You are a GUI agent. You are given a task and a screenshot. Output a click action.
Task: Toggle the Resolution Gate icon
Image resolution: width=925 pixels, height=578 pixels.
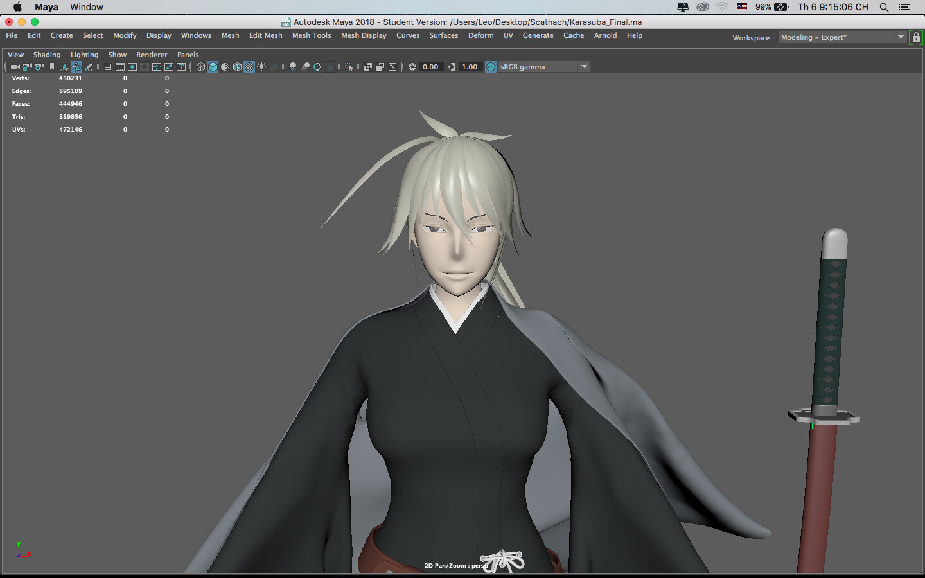pyautogui.click(x=132, y=67)
